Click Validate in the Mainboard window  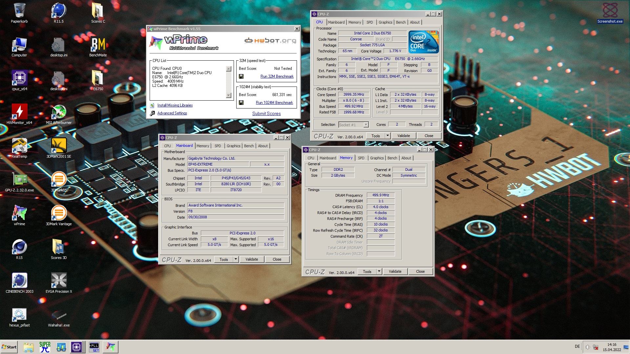tap(252, 259)
